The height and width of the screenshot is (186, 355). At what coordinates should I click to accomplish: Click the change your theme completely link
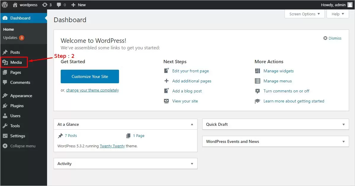point(92,90)
